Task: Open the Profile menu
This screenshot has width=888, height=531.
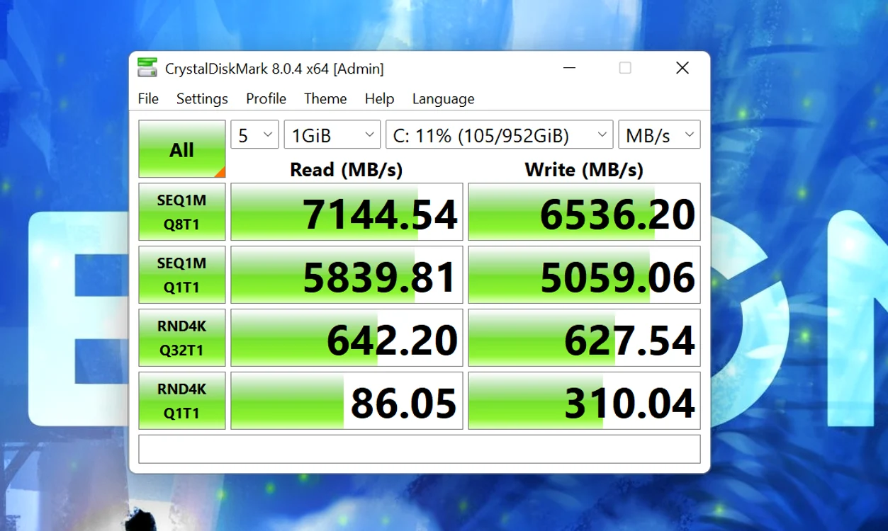Action: pos(266,98)
